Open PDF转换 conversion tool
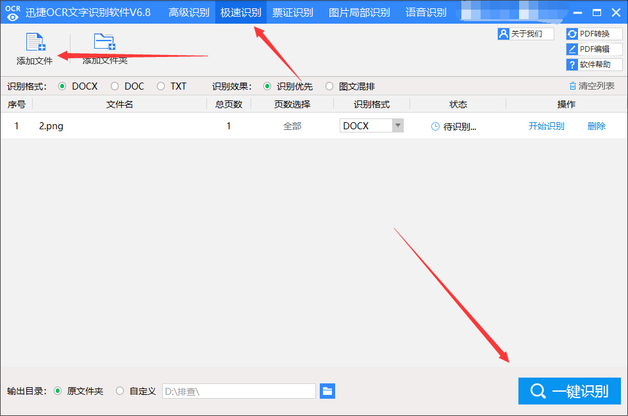Image resolution: width=628 pixels, height=416 pixels. click(595, 34)
